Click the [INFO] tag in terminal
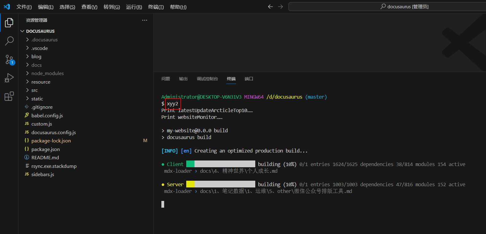Screen dimensions: 486x234 (170, 151)
